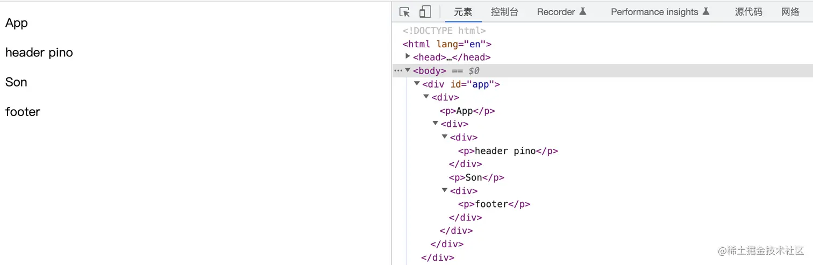Collapse the div containing the App paragraph
This screenshot has height=265, width=813.
point(426,97)
